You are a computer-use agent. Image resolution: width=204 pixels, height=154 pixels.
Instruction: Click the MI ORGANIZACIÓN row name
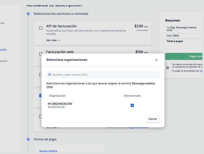(60, 104)
